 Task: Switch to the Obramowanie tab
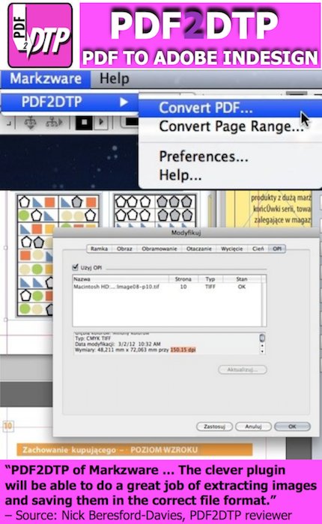[x=160, y=249]
